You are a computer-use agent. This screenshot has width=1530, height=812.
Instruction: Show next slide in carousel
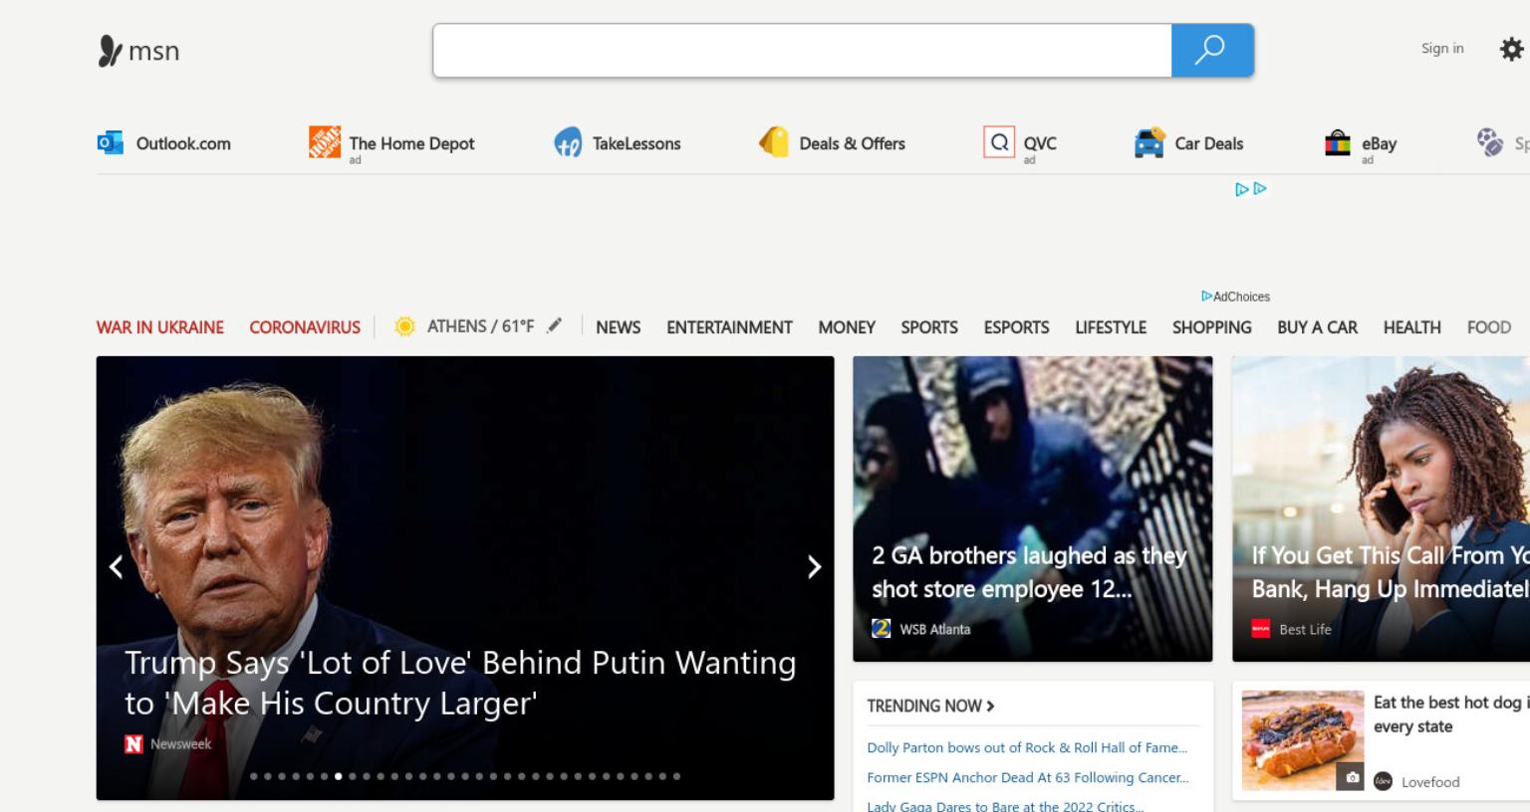[814, 567]
